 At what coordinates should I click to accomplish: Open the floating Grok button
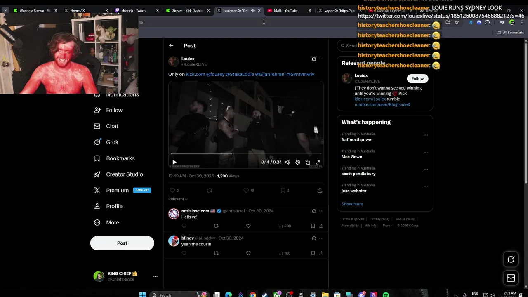pyautogui.click(x=511, y=259)
